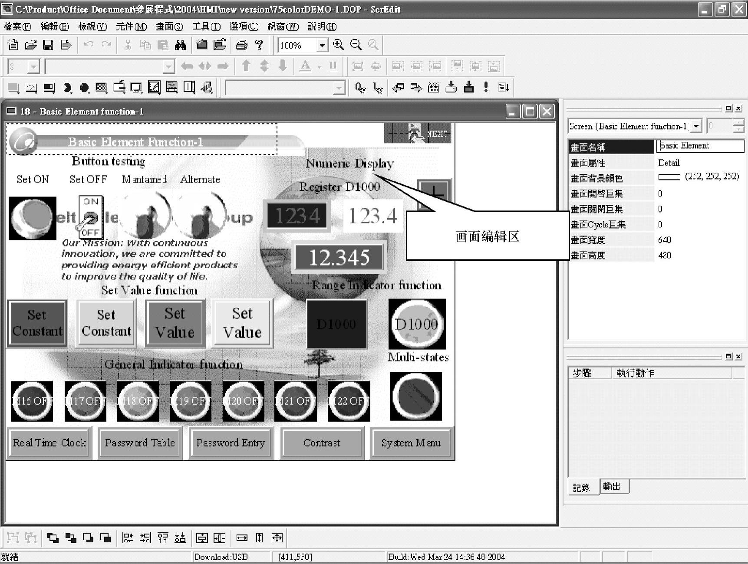
Task: Select the pie-shaped element tool
Action: point(67,88)
